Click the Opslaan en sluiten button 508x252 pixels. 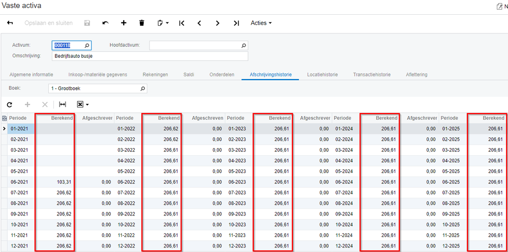click(48, 23)
